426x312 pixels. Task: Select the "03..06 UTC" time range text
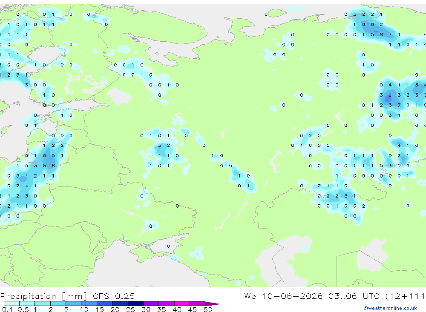(x=354, y=296)
